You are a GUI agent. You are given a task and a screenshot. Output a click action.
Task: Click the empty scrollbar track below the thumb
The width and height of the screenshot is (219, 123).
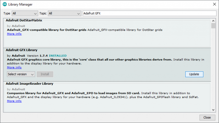pos(213,71)
